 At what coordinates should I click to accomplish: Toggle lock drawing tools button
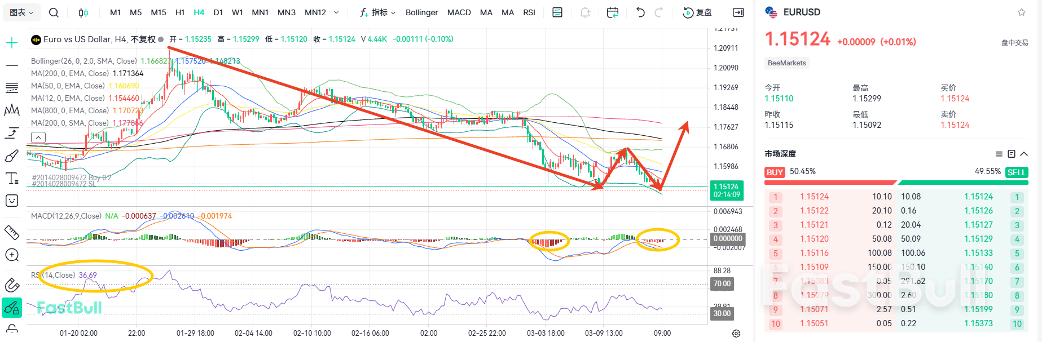pos(12,308)
